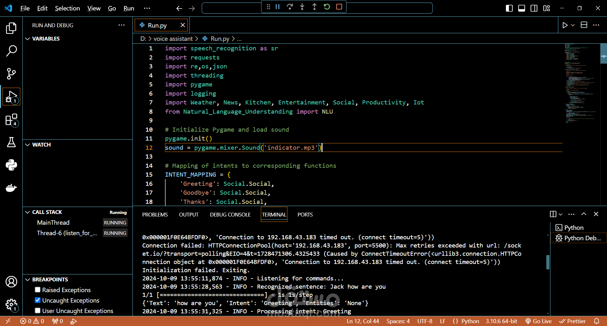
Task: Go forward with the navigation arrow
Action: (x=192, y=8)
